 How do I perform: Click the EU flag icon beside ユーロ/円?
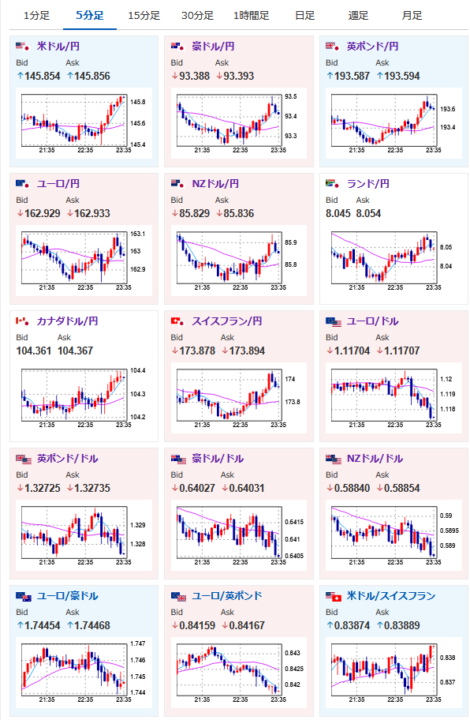(x=22, y=184)
